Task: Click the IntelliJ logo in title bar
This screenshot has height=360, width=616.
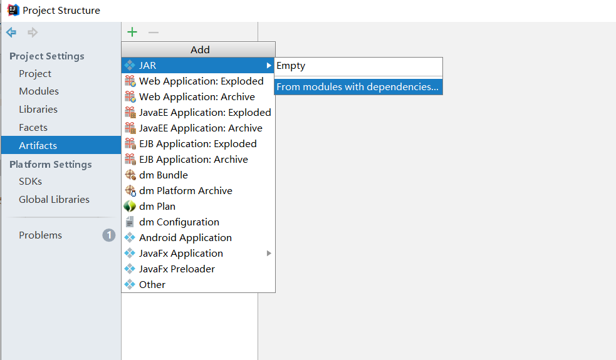Action: (13, 10)
